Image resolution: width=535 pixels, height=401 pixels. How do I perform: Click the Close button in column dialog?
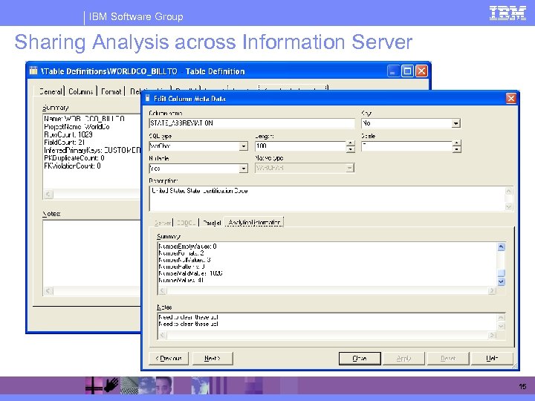[360, 359]
